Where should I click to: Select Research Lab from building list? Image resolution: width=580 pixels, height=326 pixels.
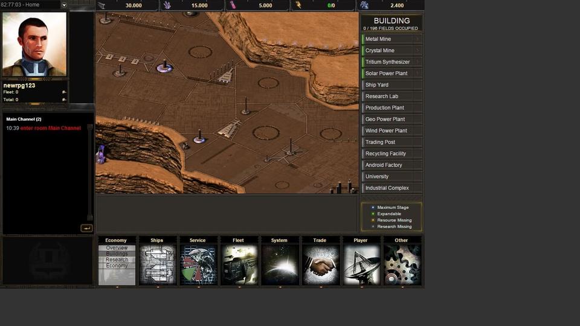pyautogui.click(x=381, y=97)
